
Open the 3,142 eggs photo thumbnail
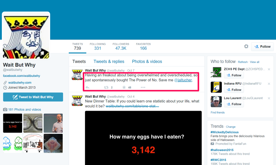pyautogui.click(x=13, y=123)
